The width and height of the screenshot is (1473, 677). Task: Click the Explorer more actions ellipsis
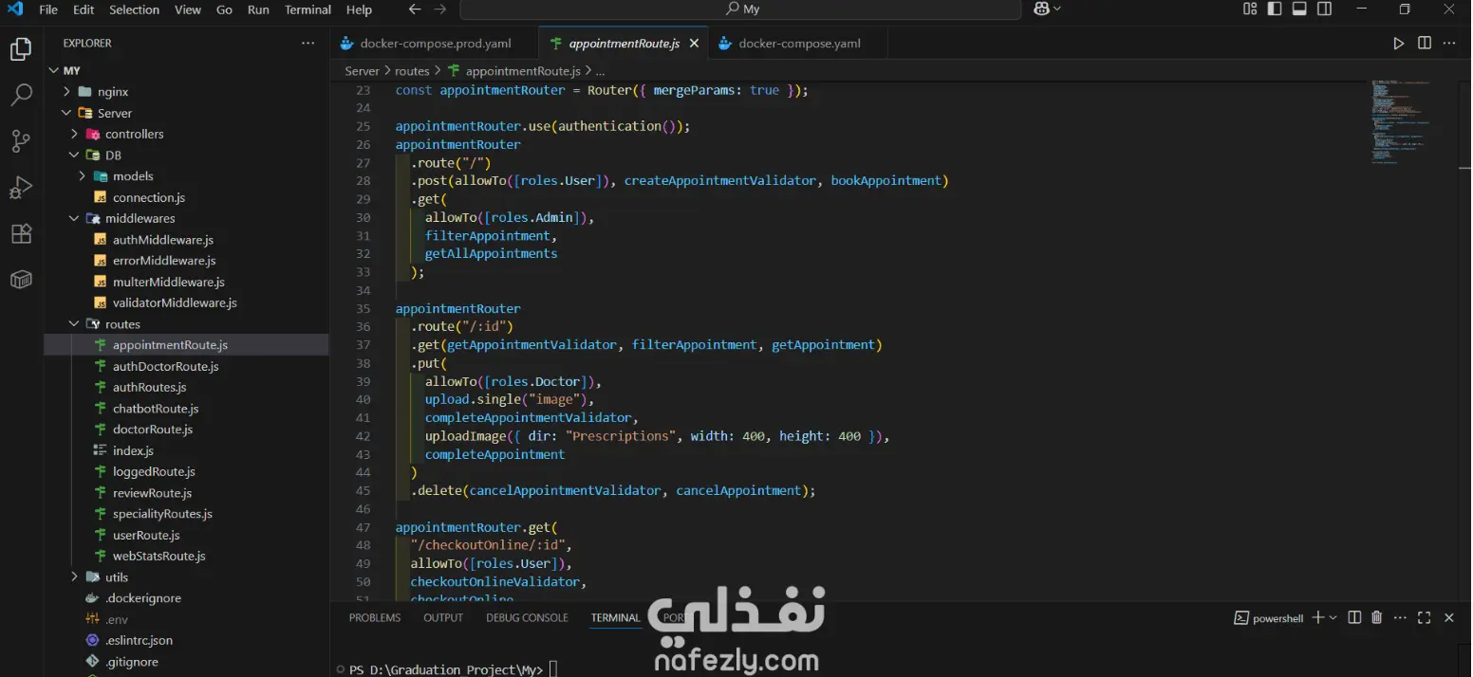(308, 44)
